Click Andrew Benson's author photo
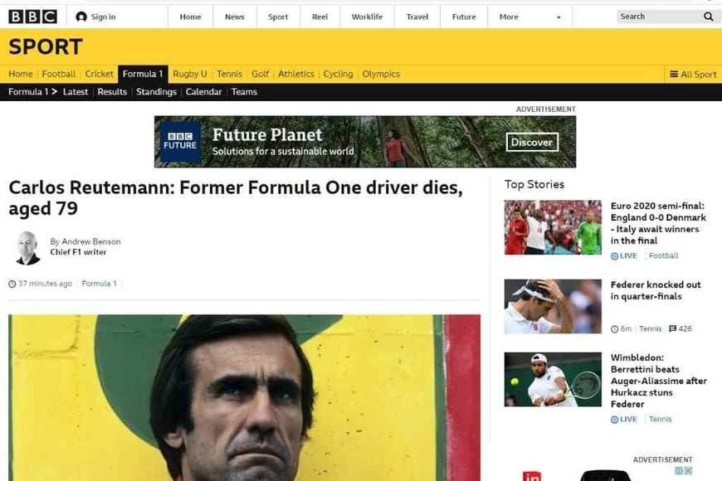 click(x=27, y=248)
